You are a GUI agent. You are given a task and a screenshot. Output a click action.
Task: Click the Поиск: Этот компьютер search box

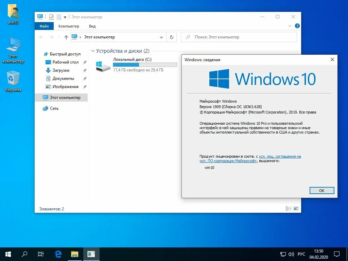click(239, 37)
